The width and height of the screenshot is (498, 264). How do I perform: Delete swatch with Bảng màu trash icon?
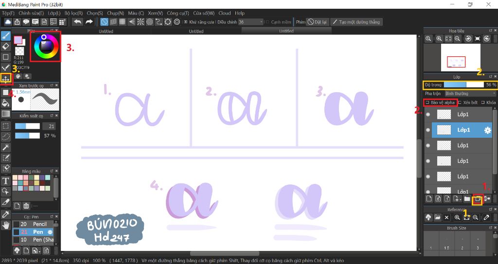26,206
